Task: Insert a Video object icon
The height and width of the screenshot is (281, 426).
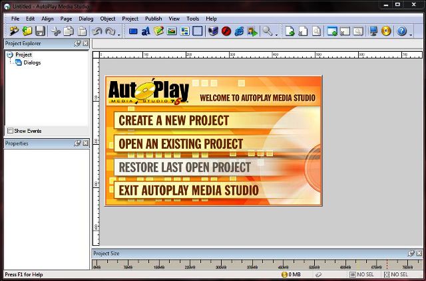Action: click(x=213, y=31)
